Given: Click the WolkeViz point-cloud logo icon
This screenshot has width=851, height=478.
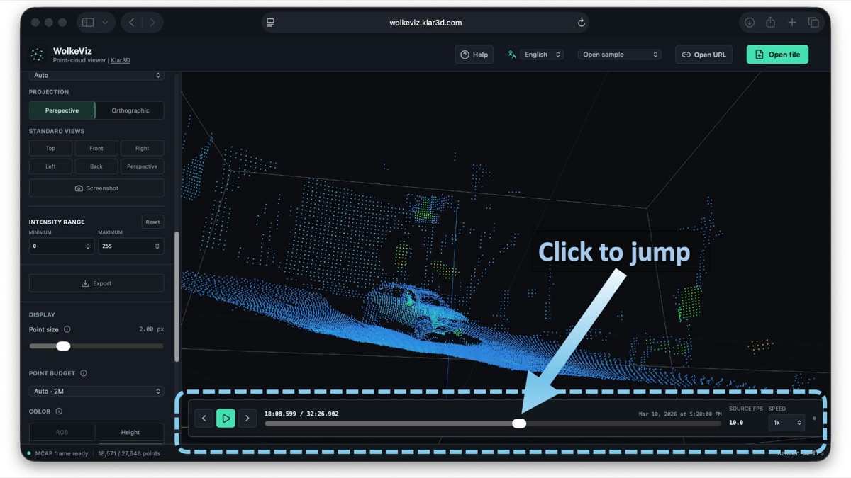Looking at the screenshot, I should (x=37, y=55).
